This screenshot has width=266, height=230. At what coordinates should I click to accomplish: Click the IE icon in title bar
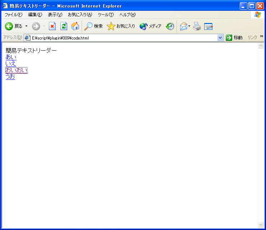click(x=5, y=6)
